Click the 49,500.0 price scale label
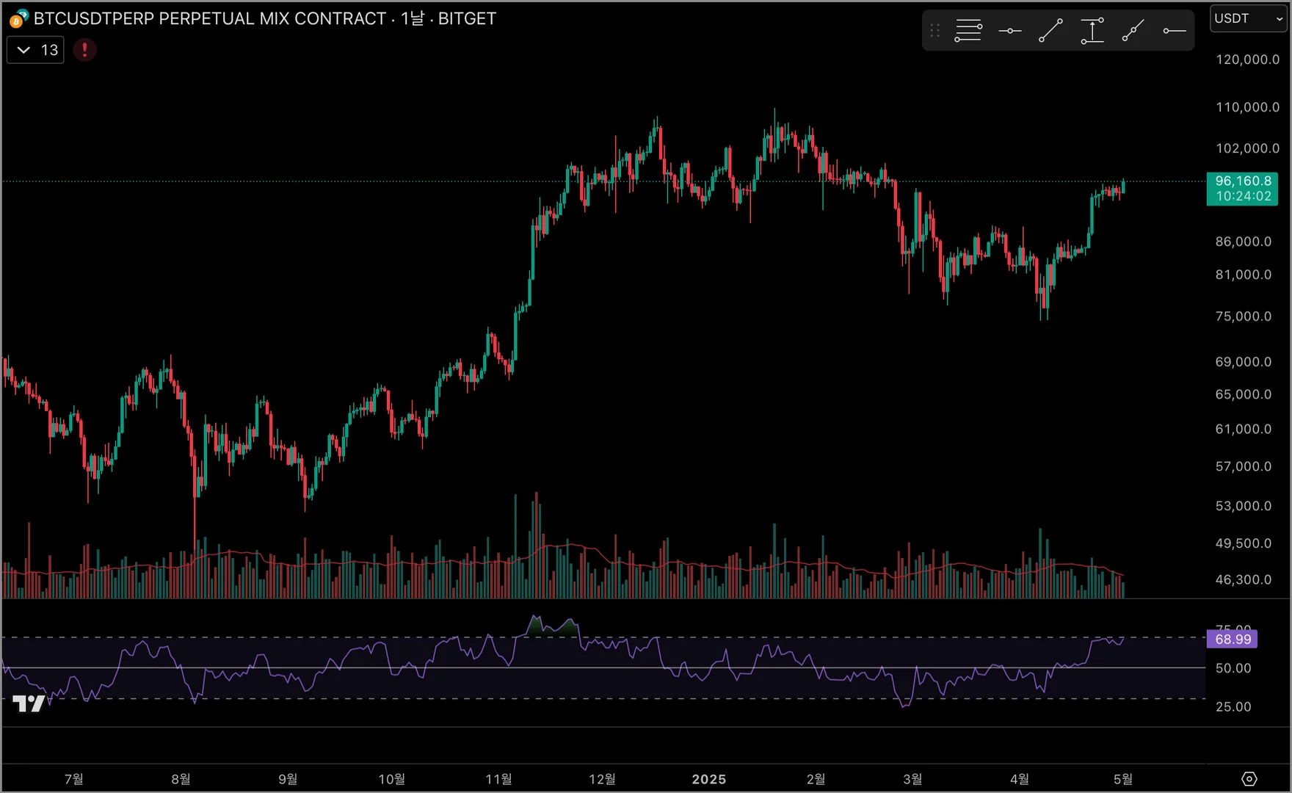Screen dimensions: 1292x793 (1244, 543)
